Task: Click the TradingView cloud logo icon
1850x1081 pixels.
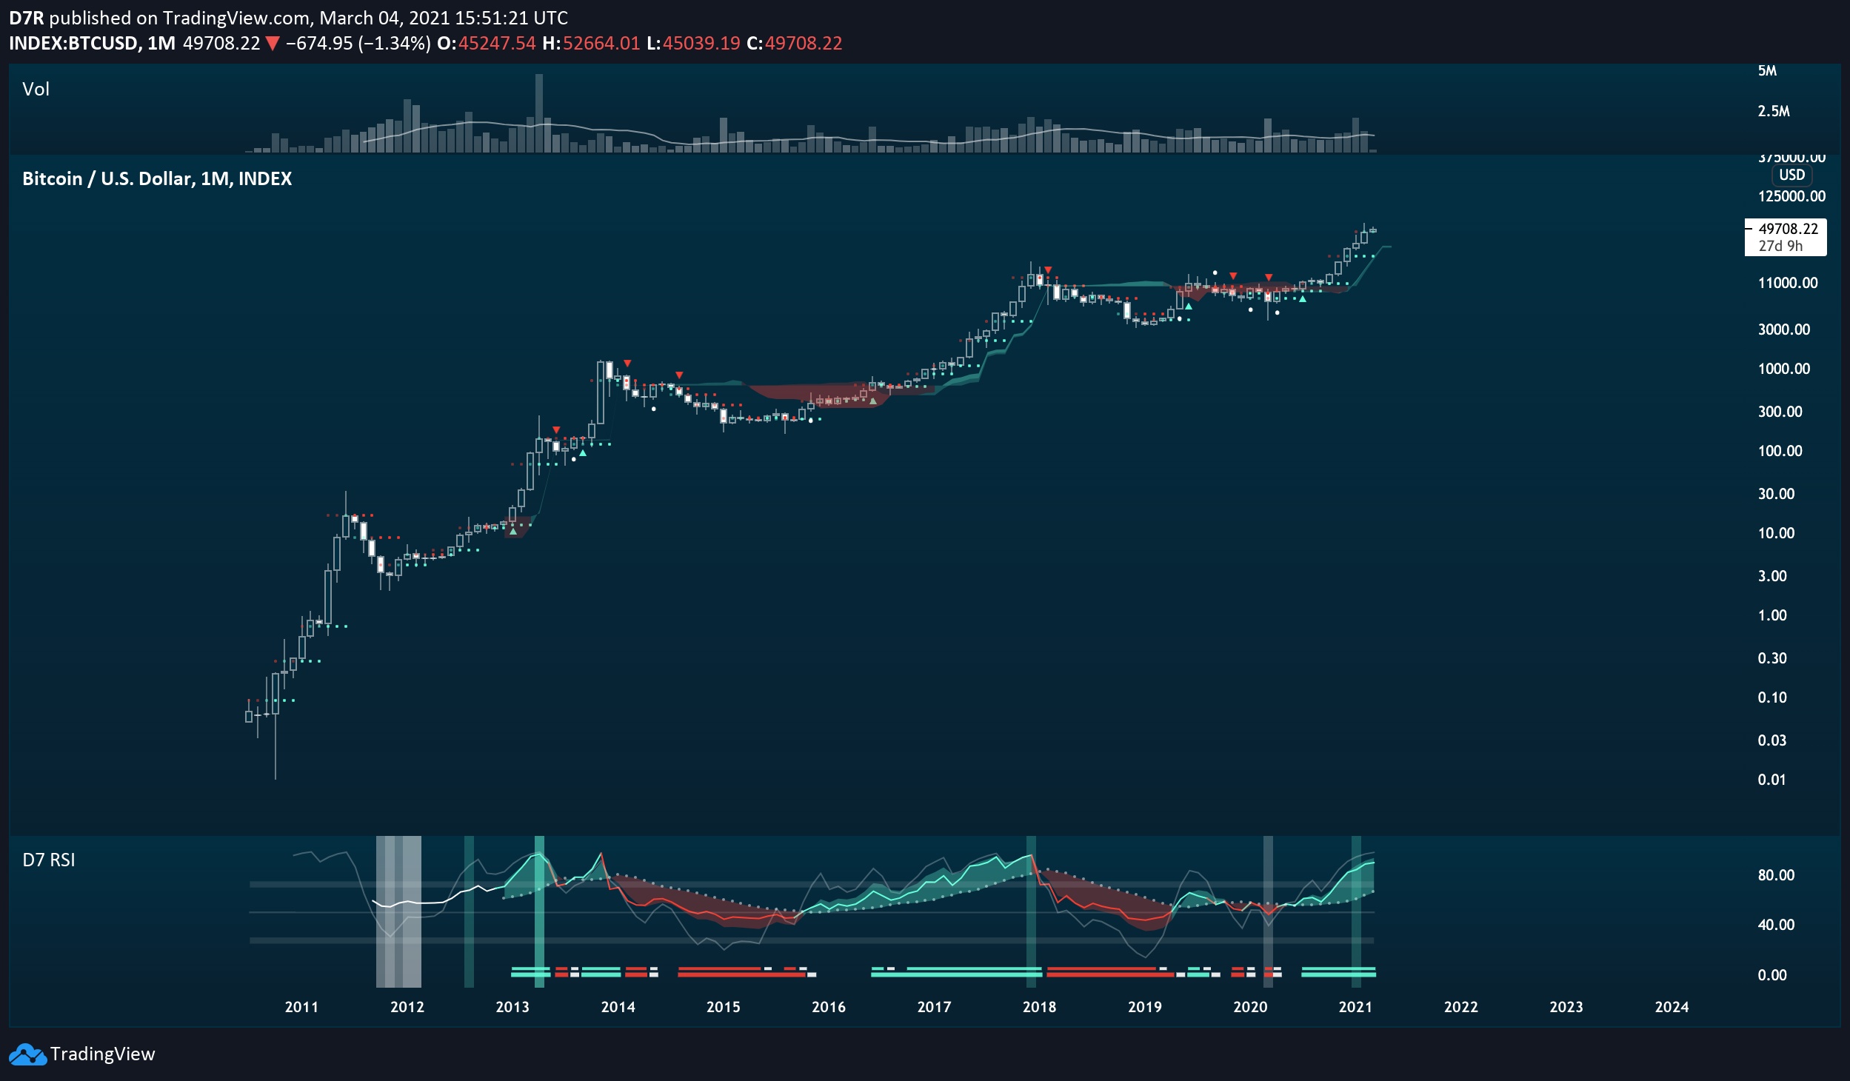Action: [27, 1054]
